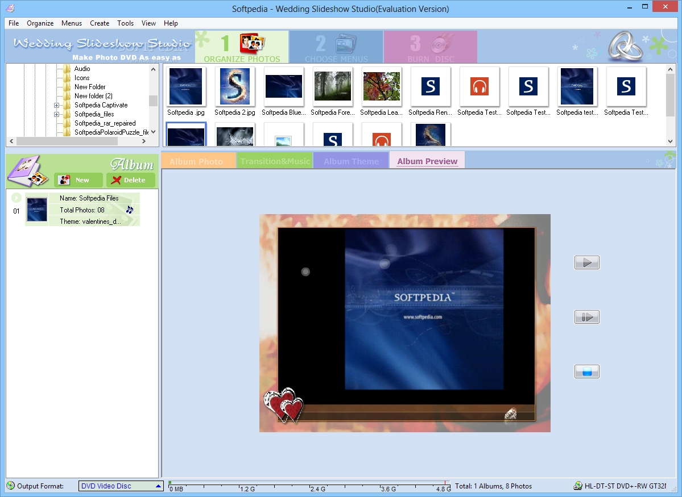
Task: Open the Organize menu
Action: tap(40, 23)
